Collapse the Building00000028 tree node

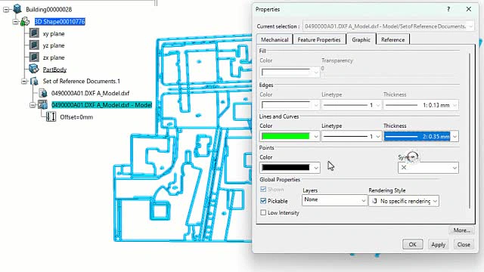click(x=6, y=10)
